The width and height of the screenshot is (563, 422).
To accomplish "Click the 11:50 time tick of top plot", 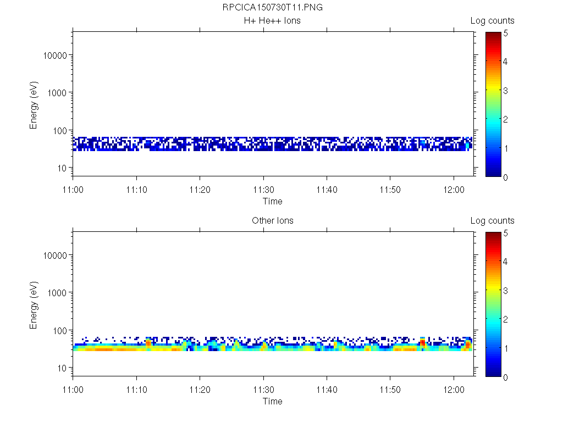I will (390, 190).
